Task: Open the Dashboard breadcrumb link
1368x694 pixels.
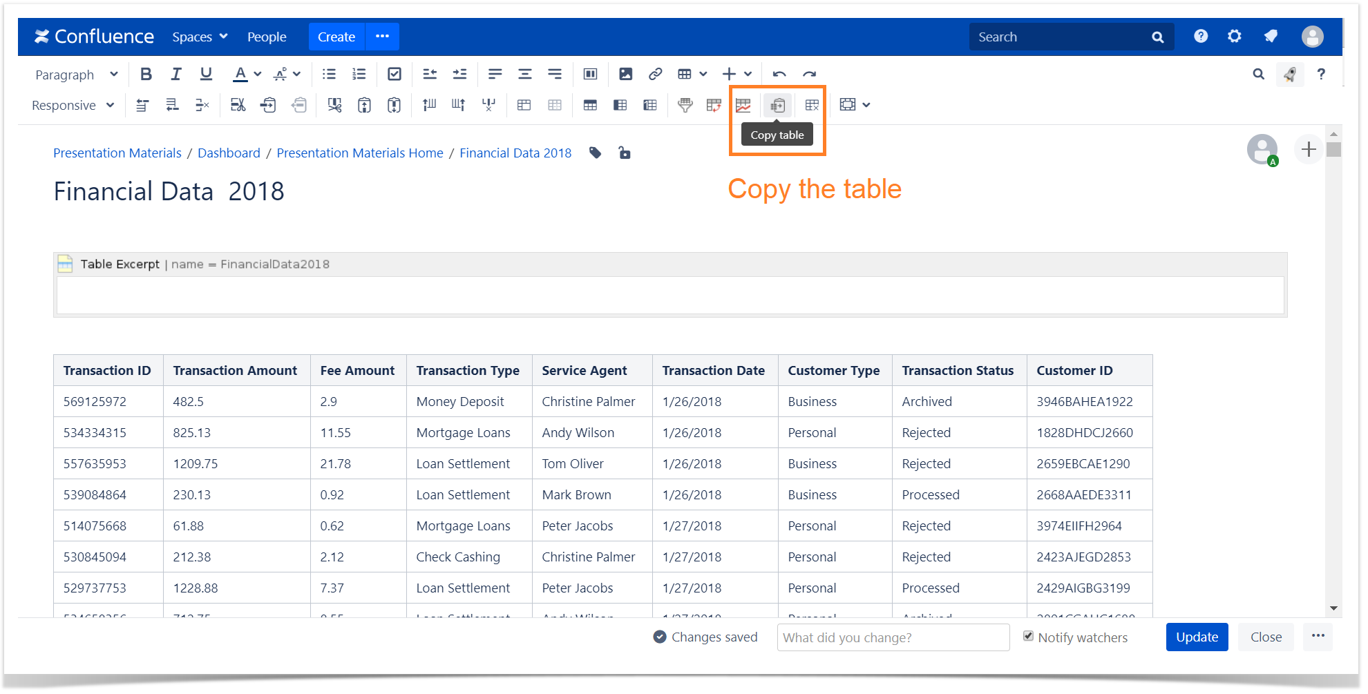Action: tap(229, 153)
